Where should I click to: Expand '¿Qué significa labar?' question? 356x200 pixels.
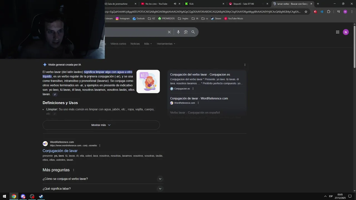103,189
